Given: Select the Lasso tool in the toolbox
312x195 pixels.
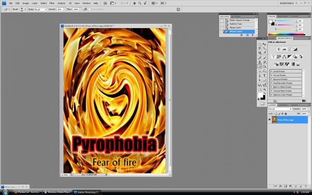Looking at the screenshot, I should pyautogui.click(x=259, y=48).
